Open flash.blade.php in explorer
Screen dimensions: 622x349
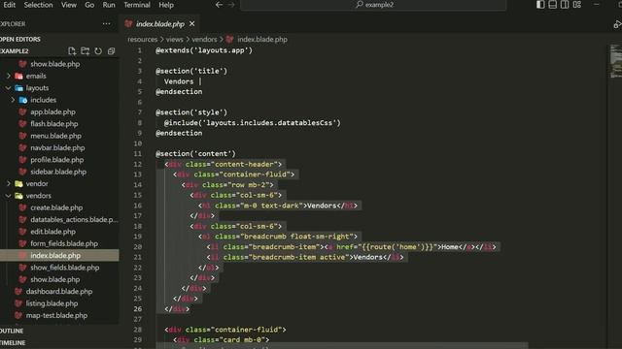click(54, 123)
